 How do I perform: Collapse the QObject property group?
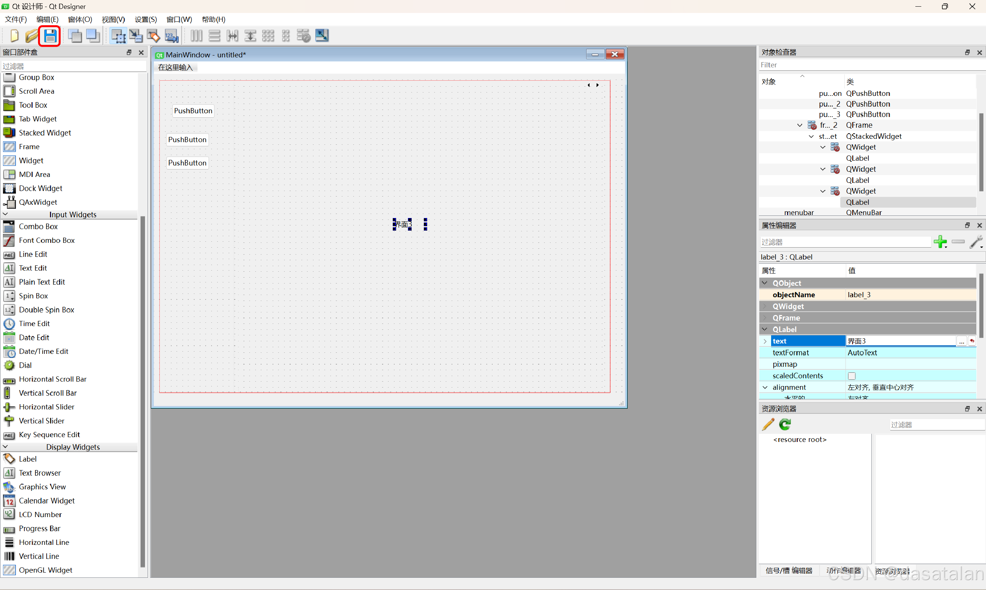click(765, 283)
